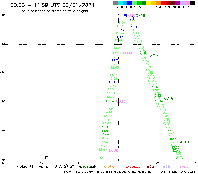Click the wave height value 10.80
This screenshot has width=198, height=174.
click(x=122, y=15)
